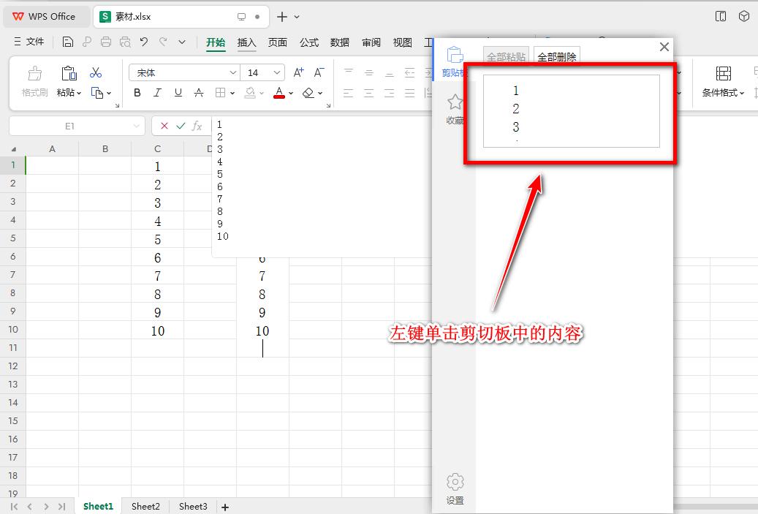Viewport: 758px width, 514px height.
Task: Click the font color red A swatch
Action: 279,92
